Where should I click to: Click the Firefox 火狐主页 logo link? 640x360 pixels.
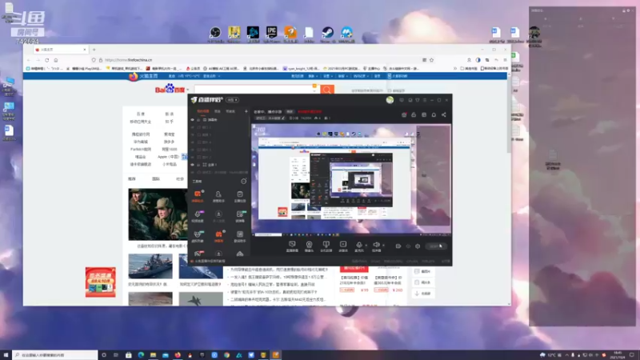pos(143,76)
